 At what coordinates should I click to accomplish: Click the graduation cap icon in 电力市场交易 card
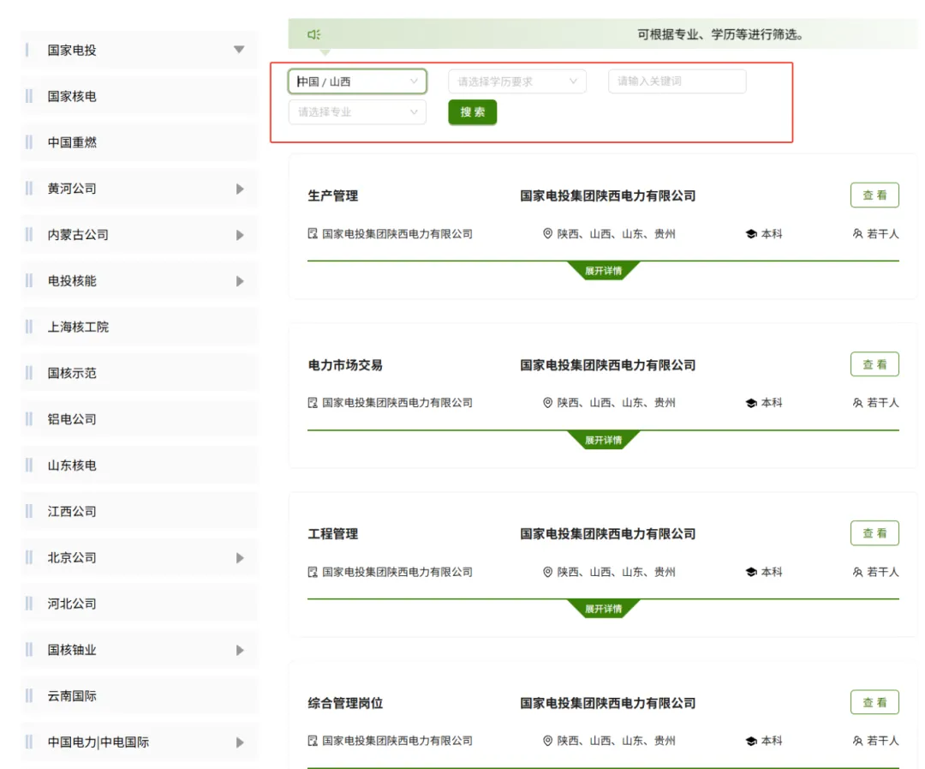[x=751, y=403]
